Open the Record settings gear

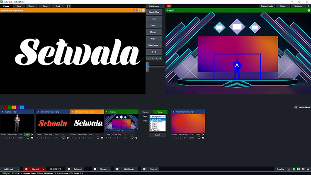(x=26, y=169)
